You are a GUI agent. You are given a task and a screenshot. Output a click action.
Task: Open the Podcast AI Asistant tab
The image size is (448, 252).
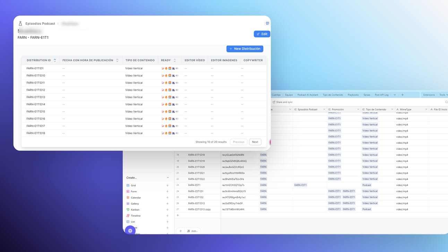pos(308,95)
